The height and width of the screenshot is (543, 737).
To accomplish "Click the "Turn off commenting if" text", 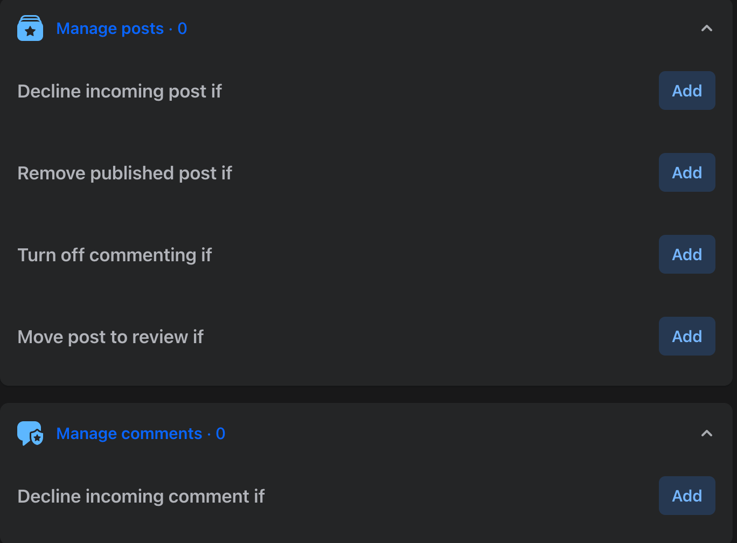I will click(115, 255).
